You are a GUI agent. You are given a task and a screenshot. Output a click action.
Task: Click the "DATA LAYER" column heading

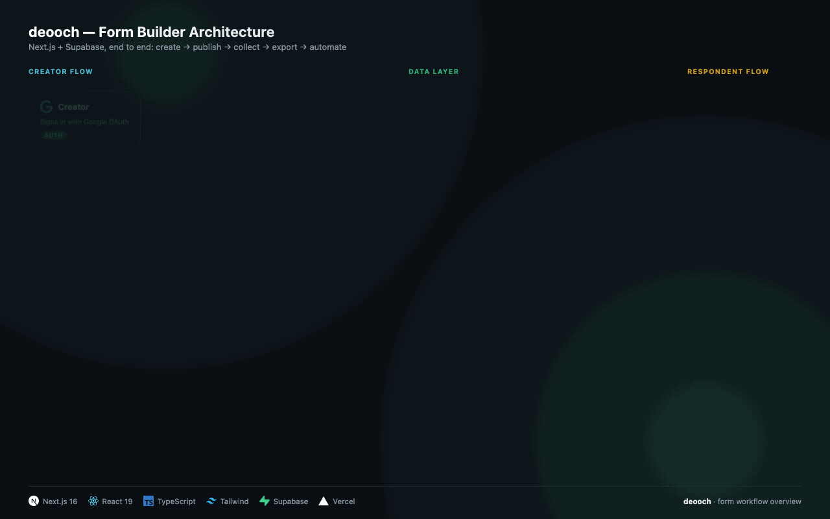434,71
